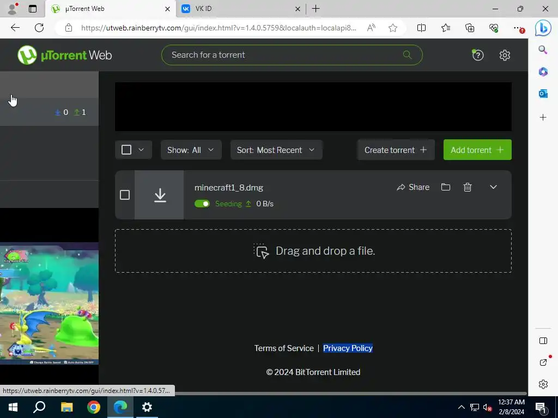Open Windows taskbar search
Viewport: 558px width, 418px height.
click(x=39, y=407)
